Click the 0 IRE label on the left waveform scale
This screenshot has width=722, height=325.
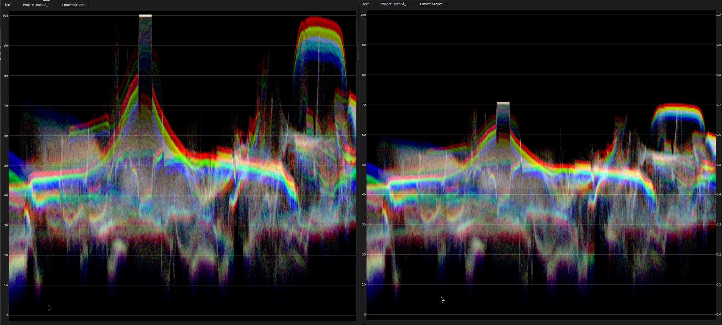(7, 315)
